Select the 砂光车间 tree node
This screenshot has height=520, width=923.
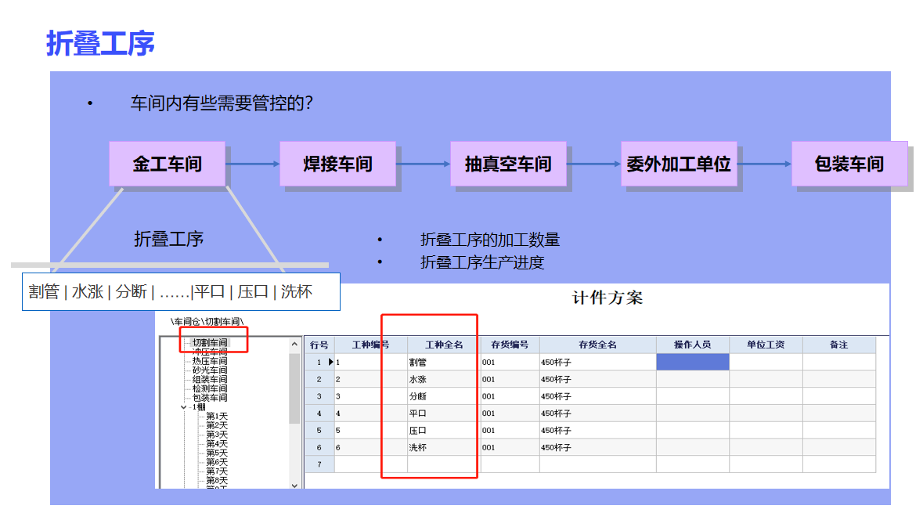point(210,370)
